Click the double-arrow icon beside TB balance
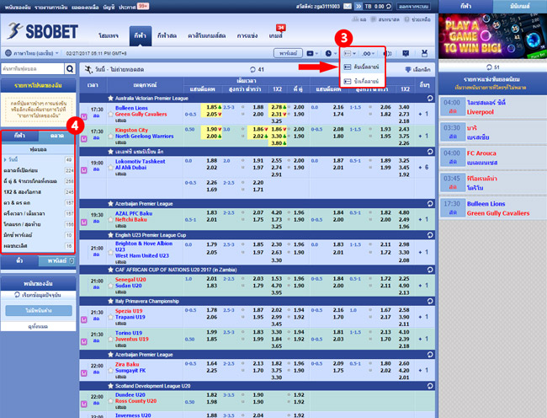Screen dimensions: 547x418 click(x=358, y=6)
